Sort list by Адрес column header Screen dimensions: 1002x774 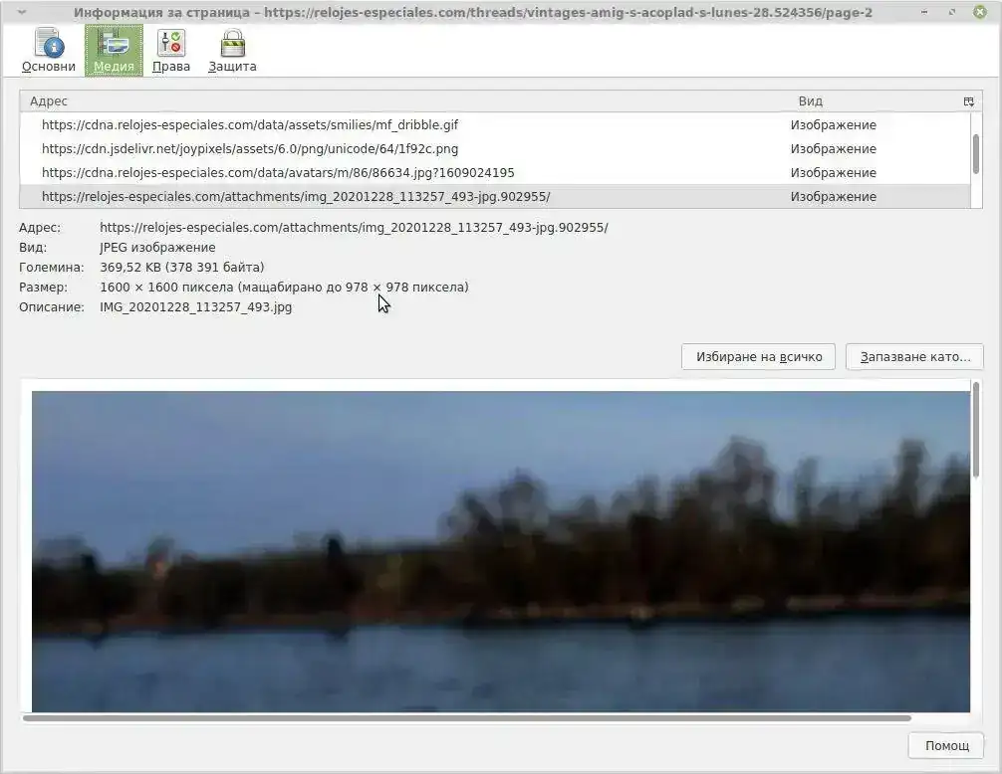402,101
